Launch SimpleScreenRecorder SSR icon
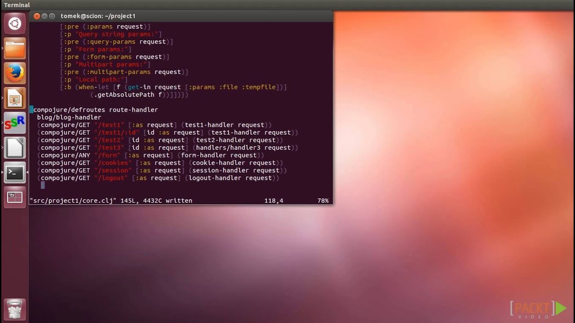The image size is (575, 323). (x=14, y=123)
